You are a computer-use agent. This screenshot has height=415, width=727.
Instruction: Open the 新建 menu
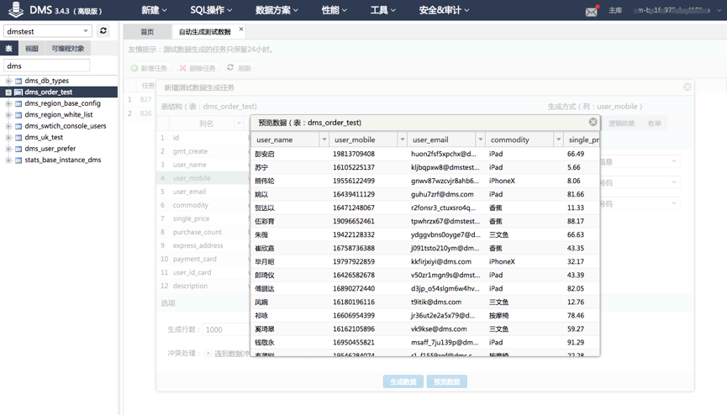click(x=154, y=10)
